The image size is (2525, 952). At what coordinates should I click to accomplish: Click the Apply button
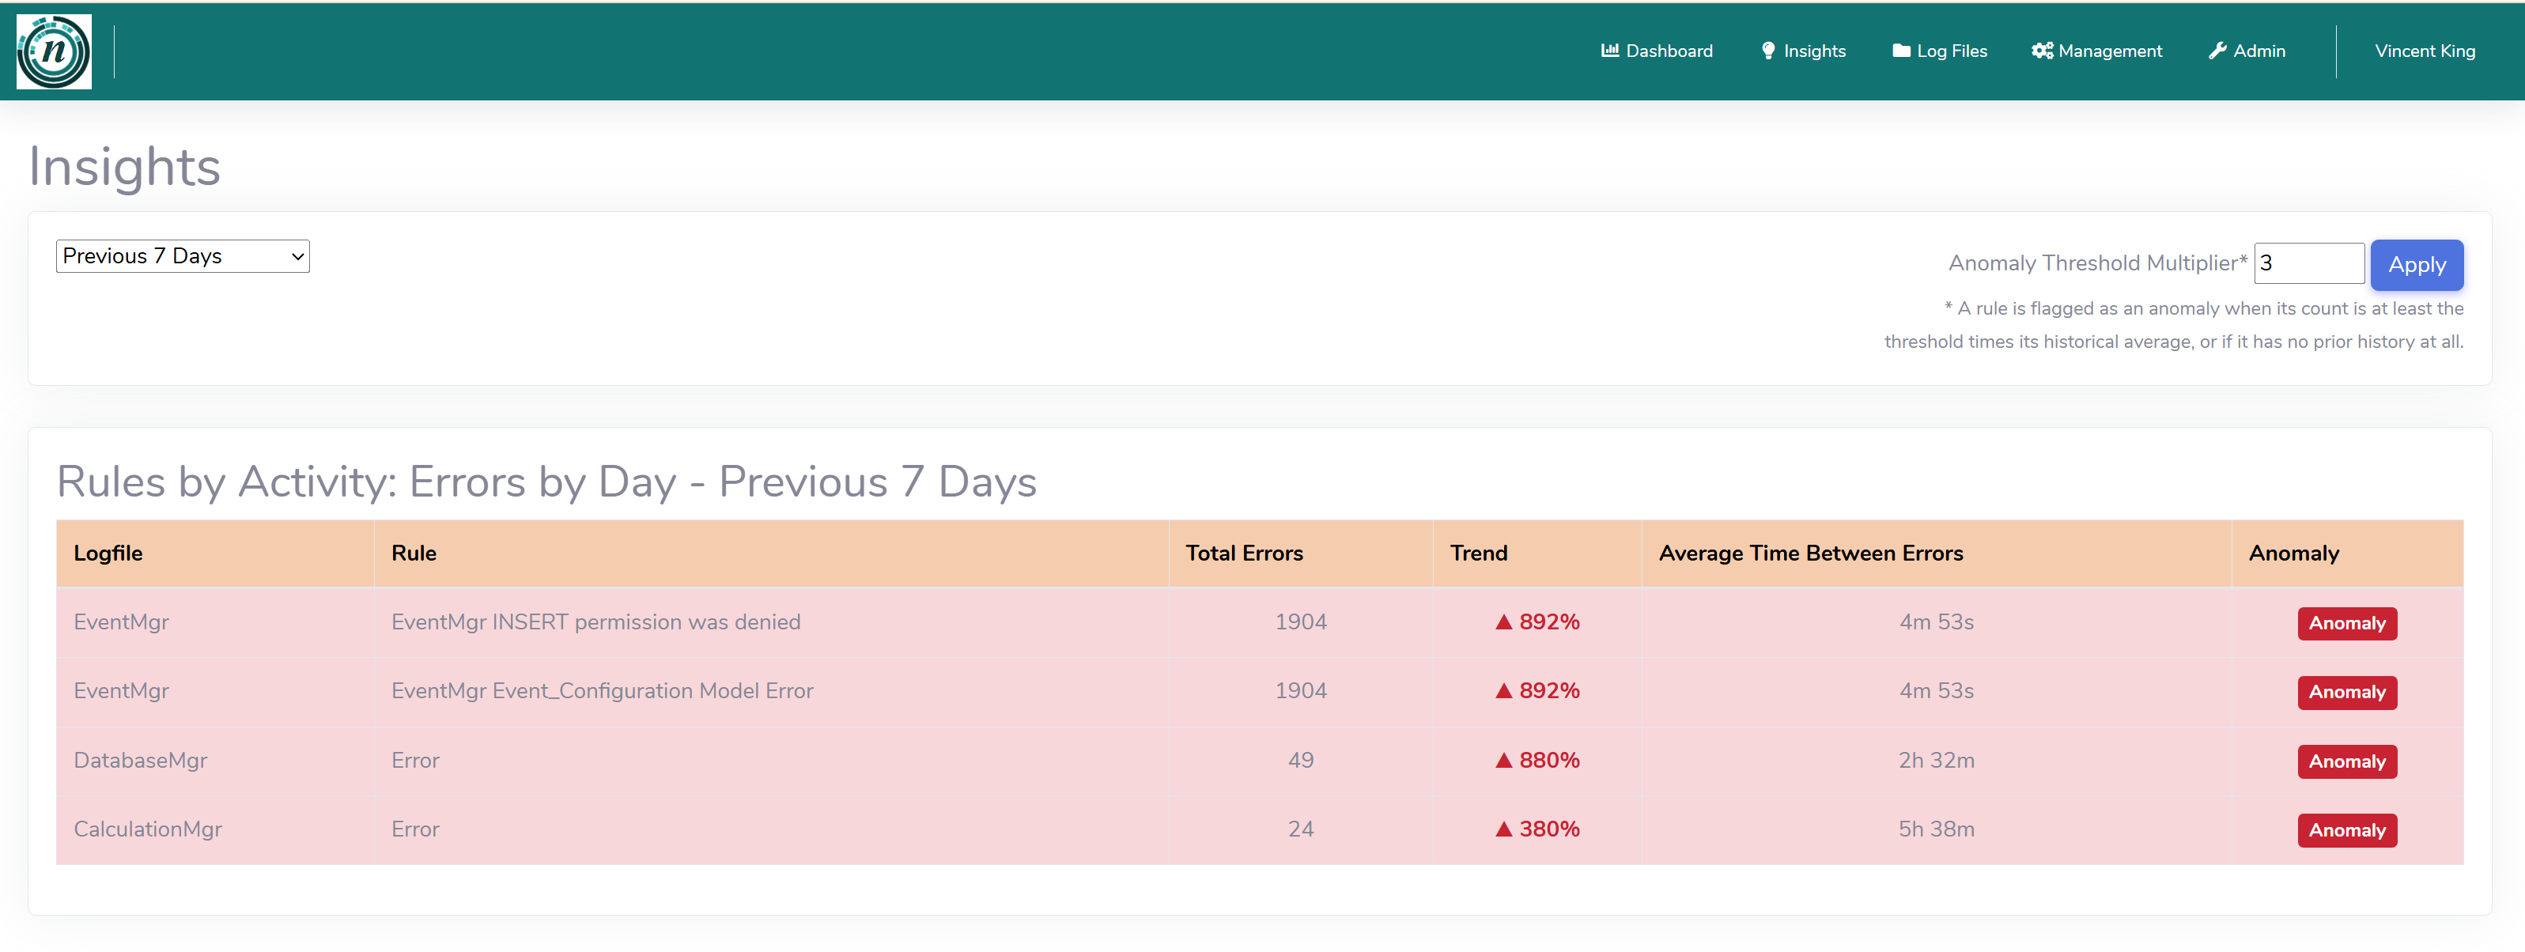coord(2416,265)
